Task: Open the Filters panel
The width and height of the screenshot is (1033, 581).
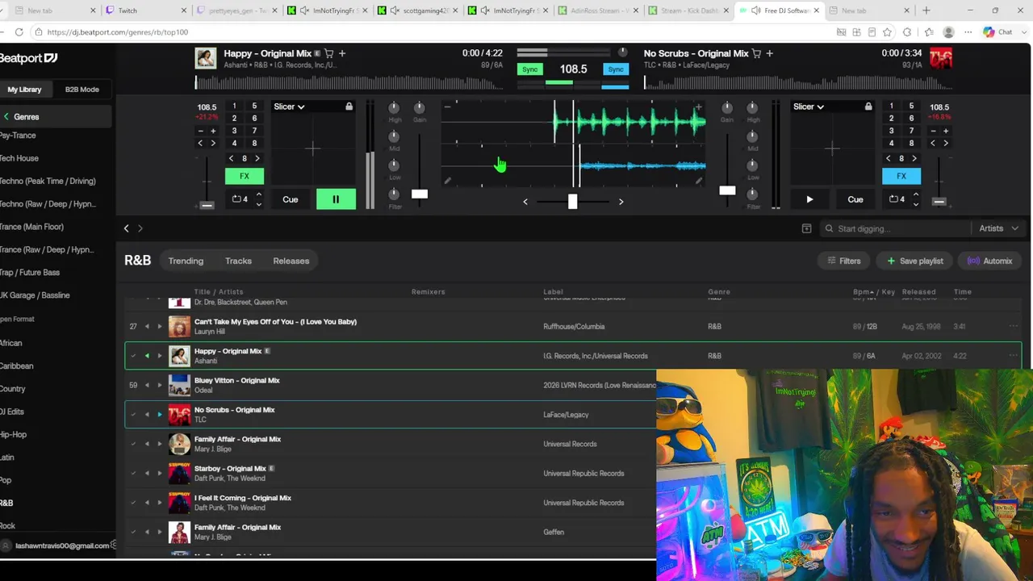Action: click(x=844, y=261)
